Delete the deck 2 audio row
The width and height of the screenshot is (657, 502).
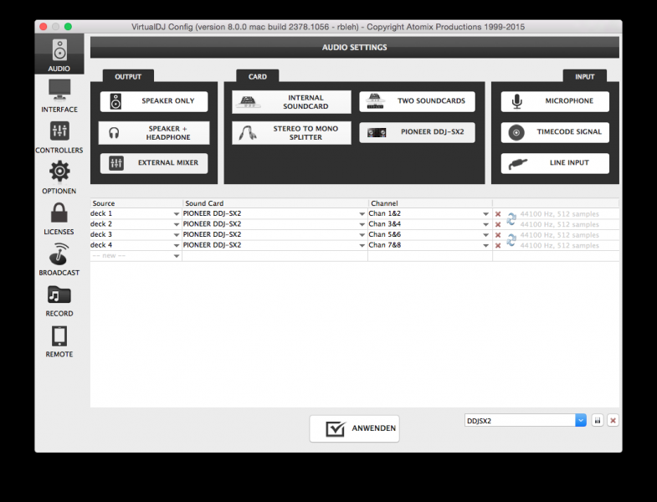click(x=498, y=224)
